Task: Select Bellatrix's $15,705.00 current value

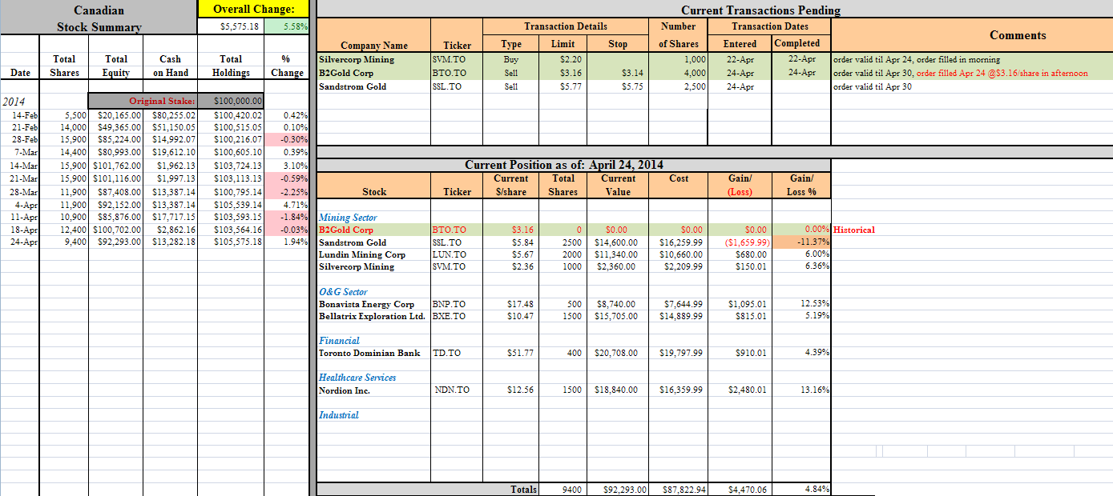Action: tap(617, 316)
